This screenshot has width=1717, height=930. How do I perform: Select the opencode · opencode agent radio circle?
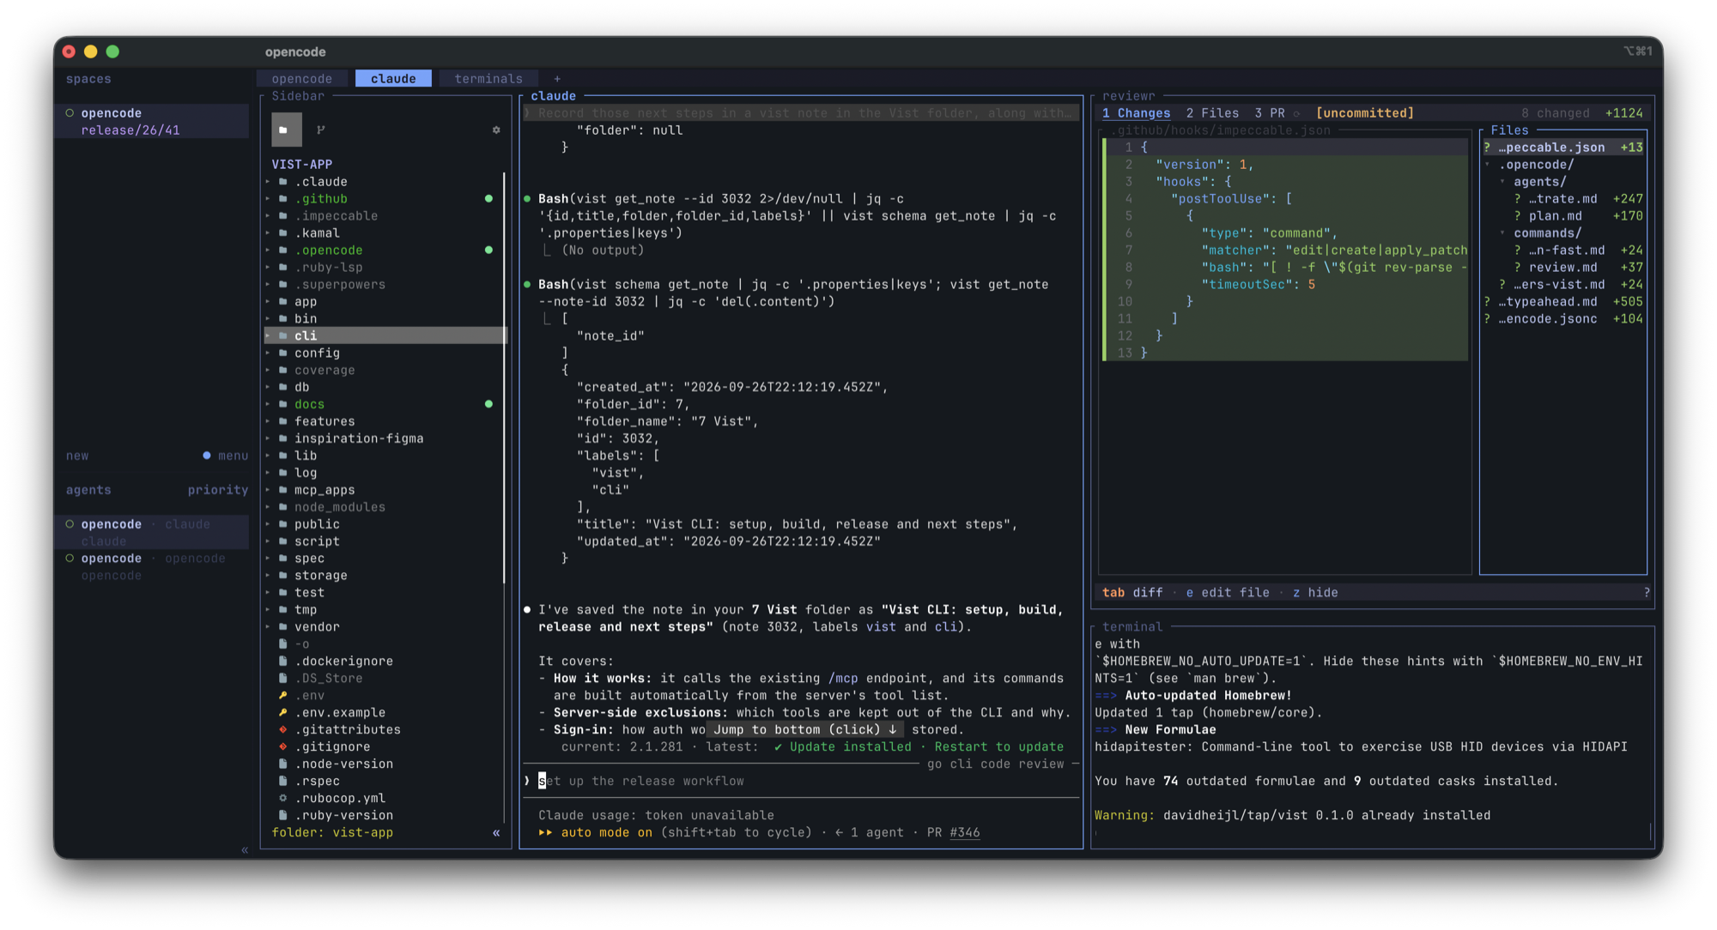(70, 558)
